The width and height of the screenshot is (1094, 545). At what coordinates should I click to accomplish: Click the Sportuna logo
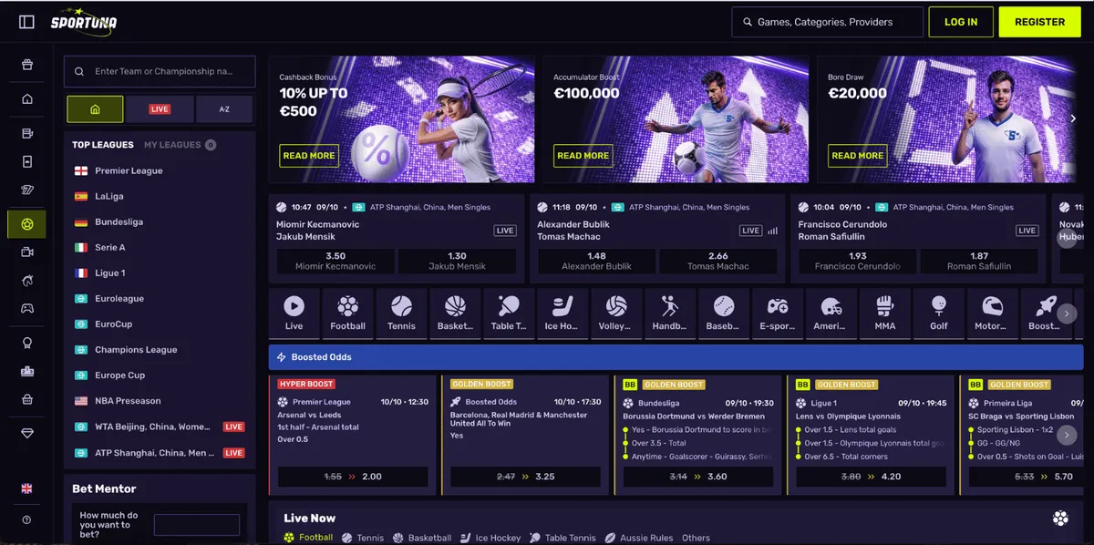84,22
